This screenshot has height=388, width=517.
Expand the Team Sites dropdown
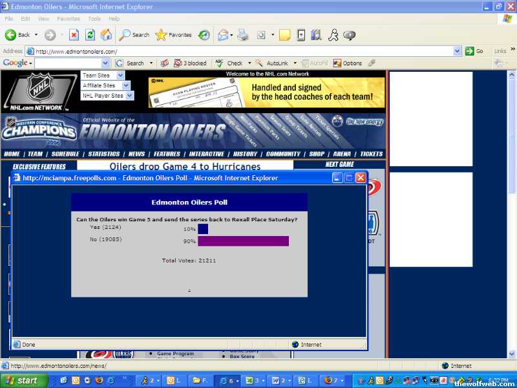(103, 76)
